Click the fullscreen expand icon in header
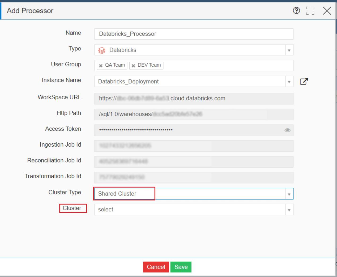 [310, 11]
